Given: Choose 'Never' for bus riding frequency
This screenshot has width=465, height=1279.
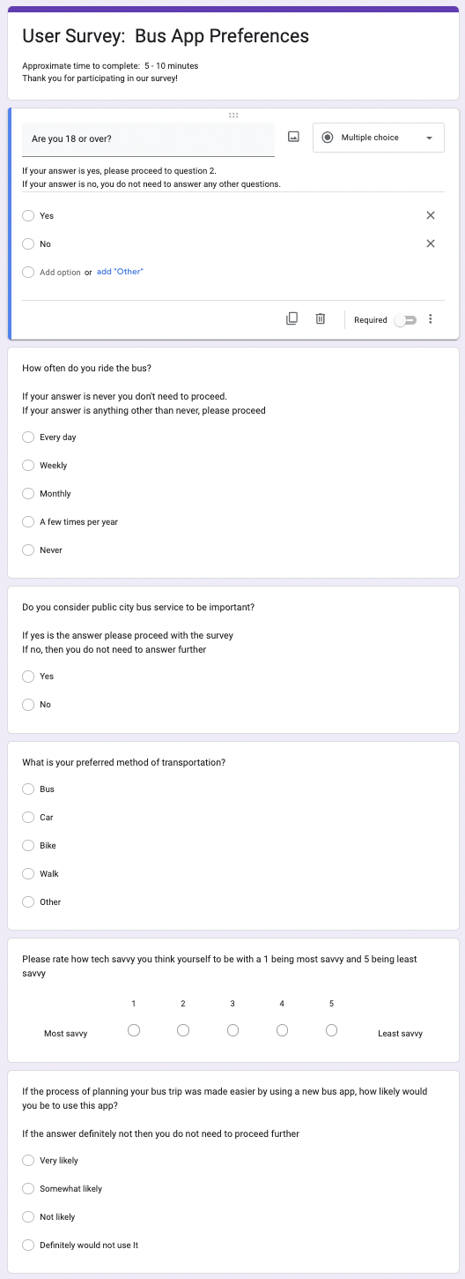Looking at the screenshot, I should 28,550.
